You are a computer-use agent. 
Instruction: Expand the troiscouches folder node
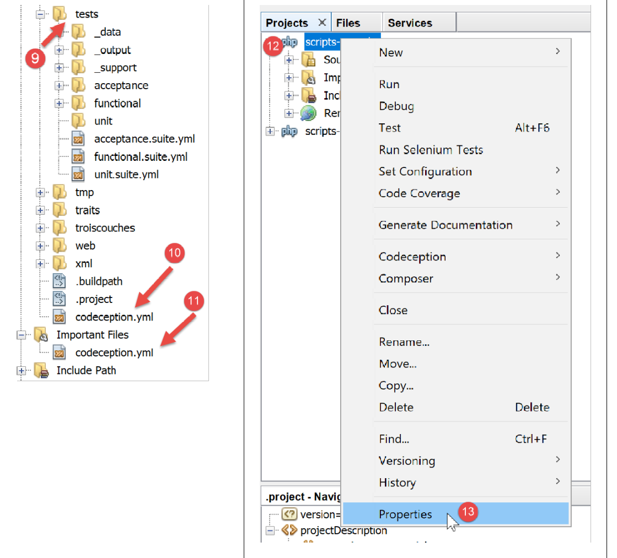point(40,228)
